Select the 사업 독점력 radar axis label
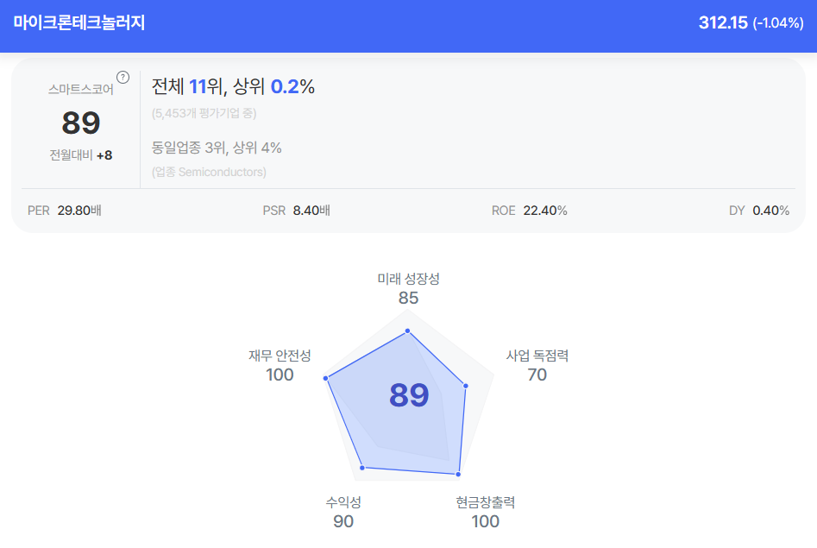Image resolution: width=817 pixels, height=548 pixels. [x=537, y=356]
